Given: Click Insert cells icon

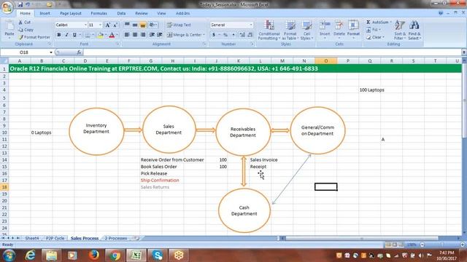Looking at the screenshot, I should click(325, 25).
